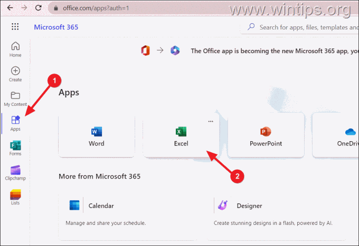Click 'Create stunning designs in a flash' text
Screen dimensions: 359x246
coord(273,223)
